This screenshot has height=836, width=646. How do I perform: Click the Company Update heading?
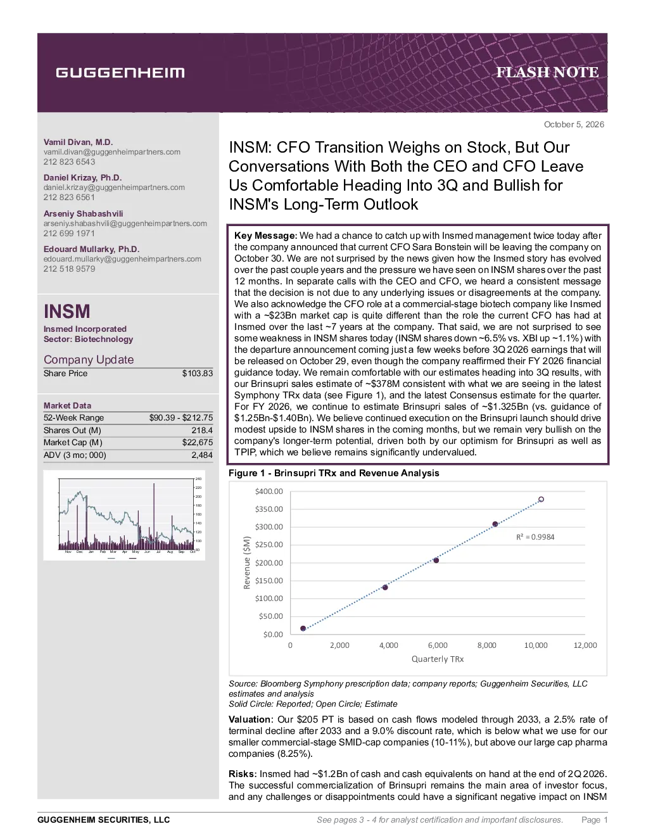coord(89,360)
